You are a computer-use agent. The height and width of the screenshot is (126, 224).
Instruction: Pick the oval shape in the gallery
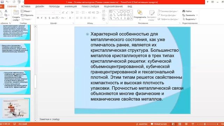tap(125, 11)
